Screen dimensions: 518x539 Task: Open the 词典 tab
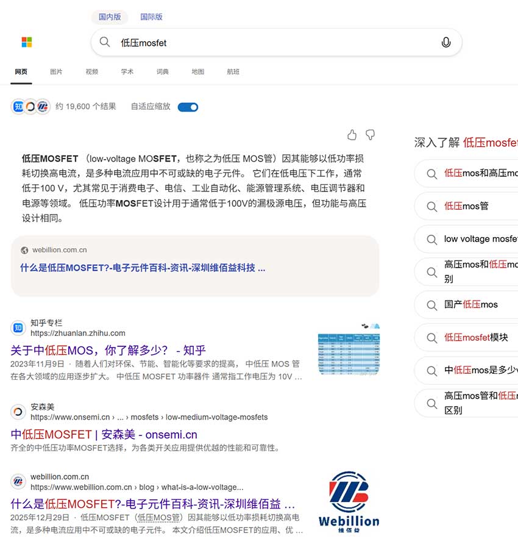163,71
